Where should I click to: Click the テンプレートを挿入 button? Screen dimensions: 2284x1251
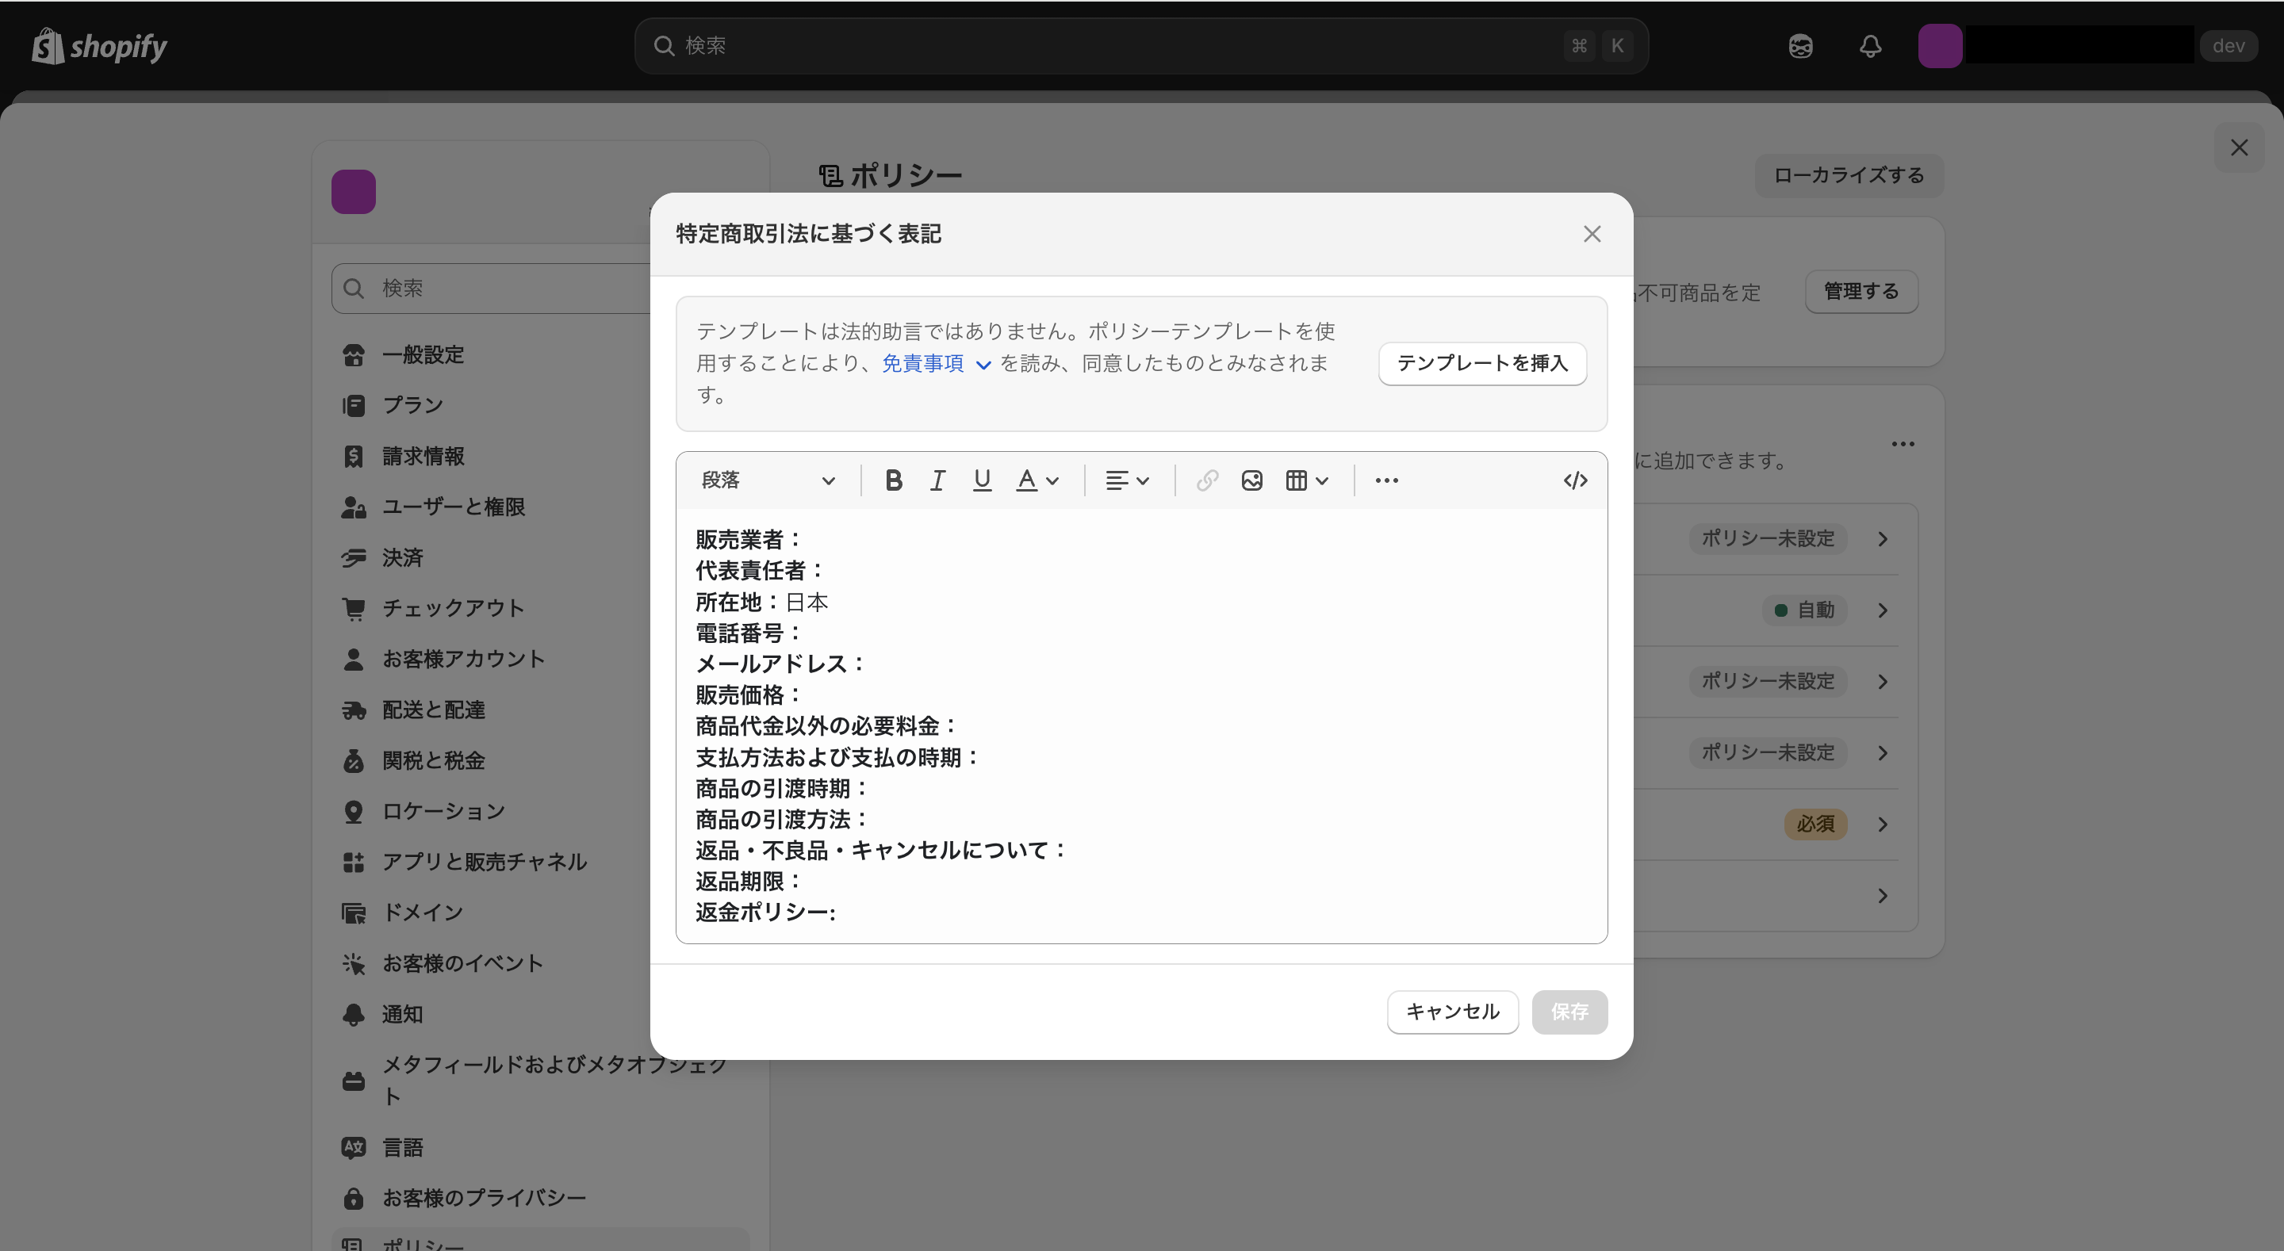click(1481, 364)
